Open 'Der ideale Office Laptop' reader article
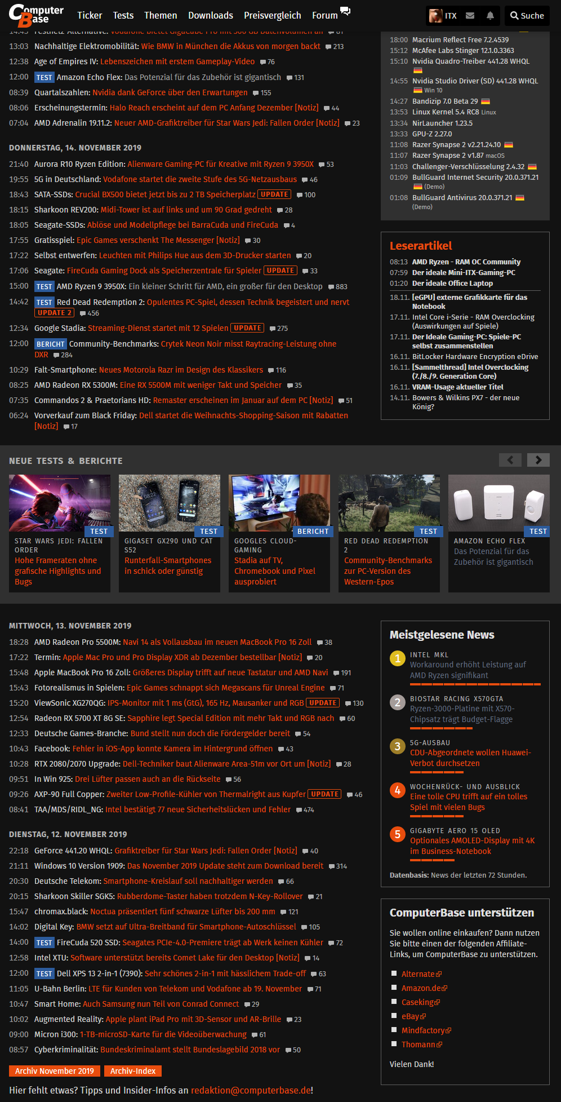Screen dimensions: 561x1102 point(452,284)
